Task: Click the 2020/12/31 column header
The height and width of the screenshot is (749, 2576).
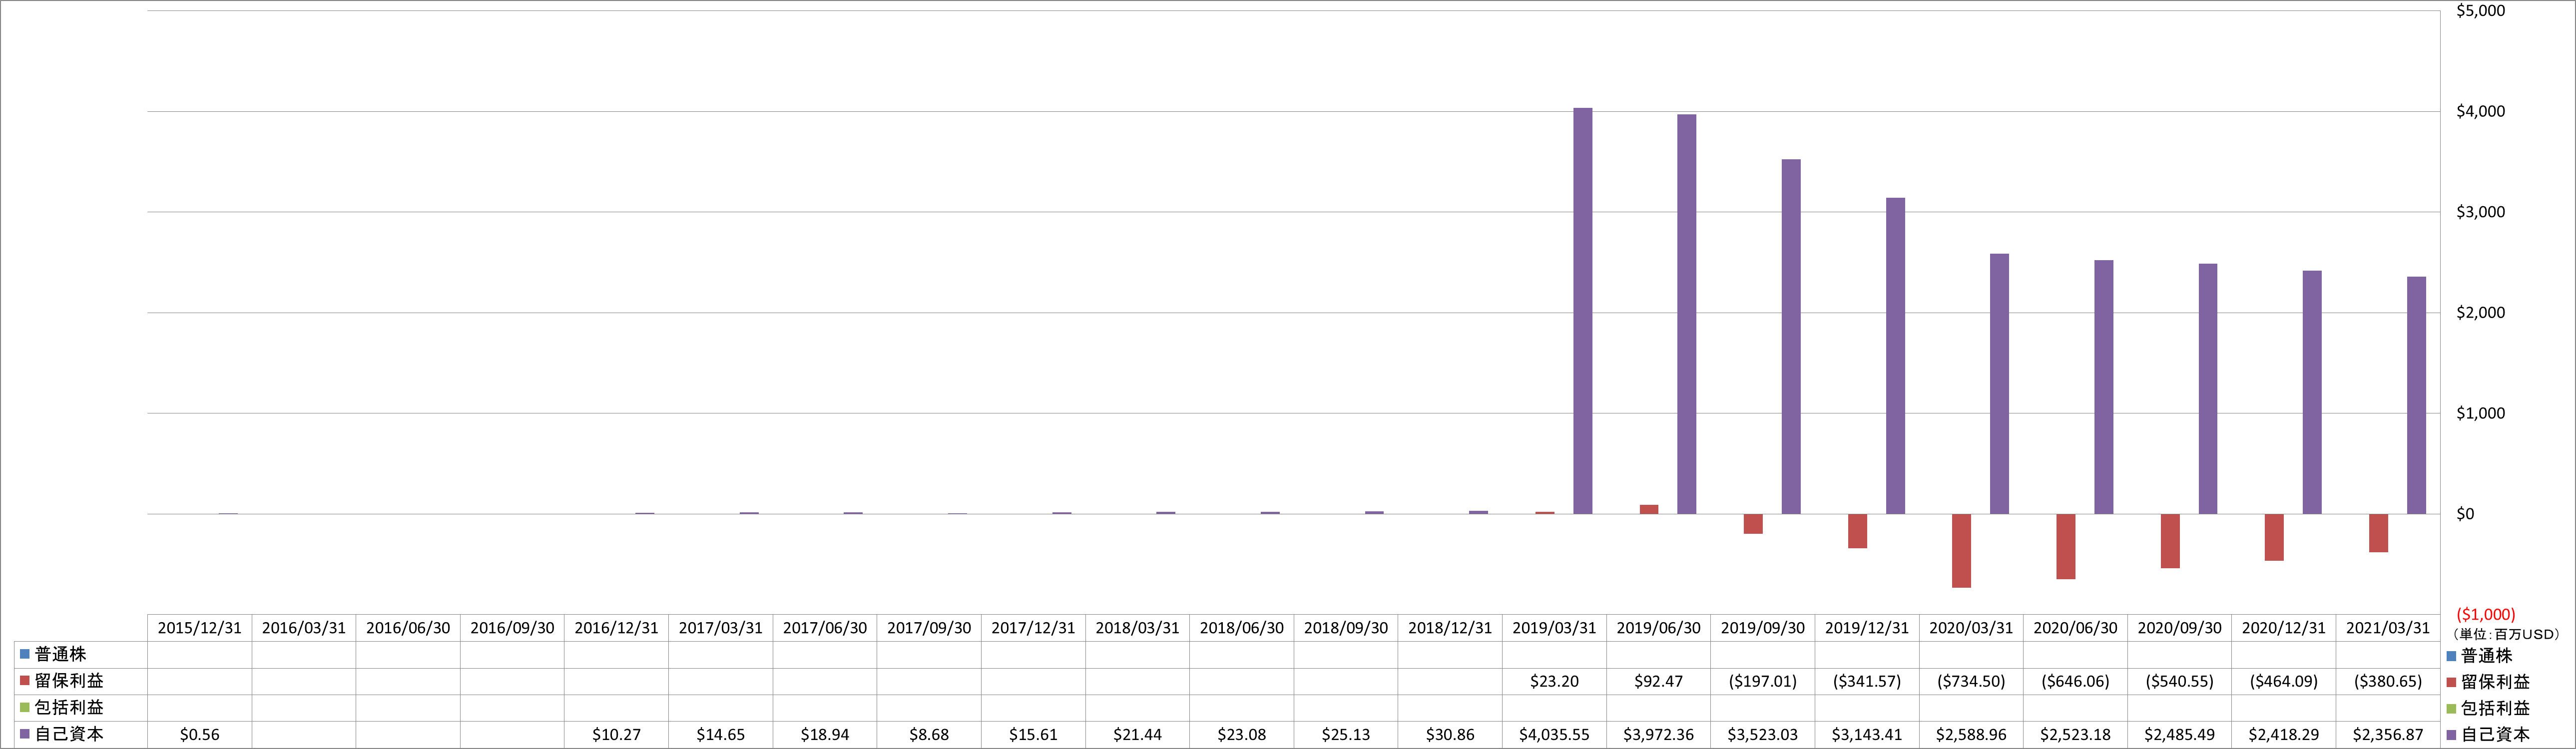Action: pos(2284,628)
